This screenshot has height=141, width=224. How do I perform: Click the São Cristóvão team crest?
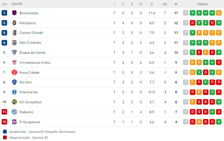tap(14, 43)
